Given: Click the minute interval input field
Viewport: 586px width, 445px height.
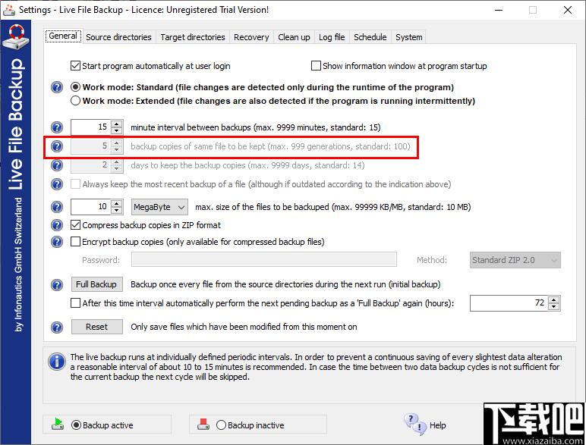Looking at the screenshot, I should 91,127.
